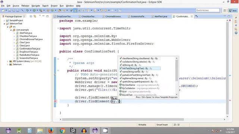Open Chrome from the taskbar
This screenshot has height=134, width=239.
point(62,131)
